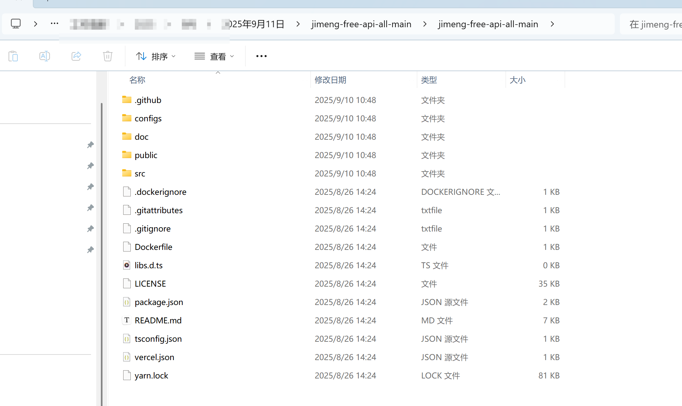Viewport: 682px width, 406px height.
Task: Click the navigation pane vertical scrollbar
Action: click(102, 254)
